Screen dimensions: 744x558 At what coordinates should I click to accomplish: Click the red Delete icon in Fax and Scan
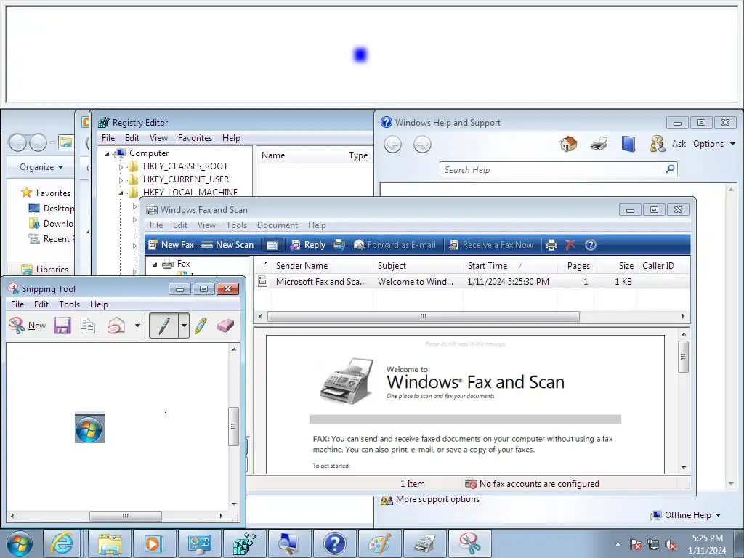click(x=570, y=245)
